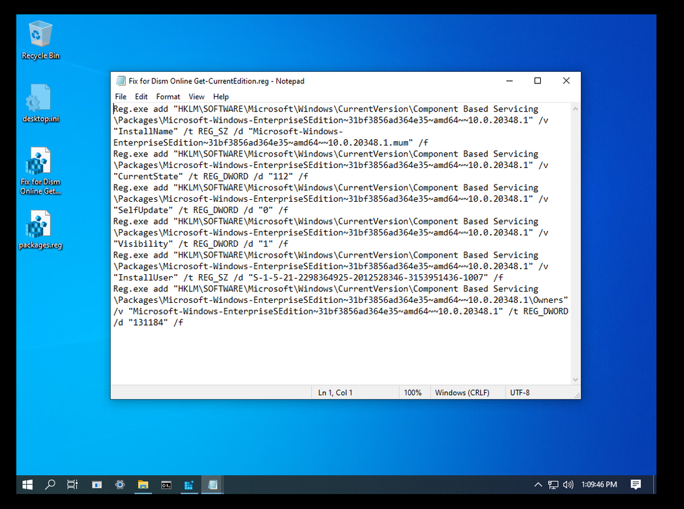Click the "CurrentState" value text
This screenshot has width=684, height=509.
coord(148,176)
